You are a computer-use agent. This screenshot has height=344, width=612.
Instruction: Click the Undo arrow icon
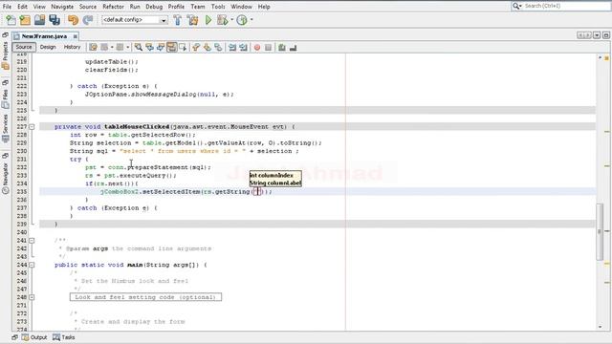pyautogui.click(x=73, y=20)
